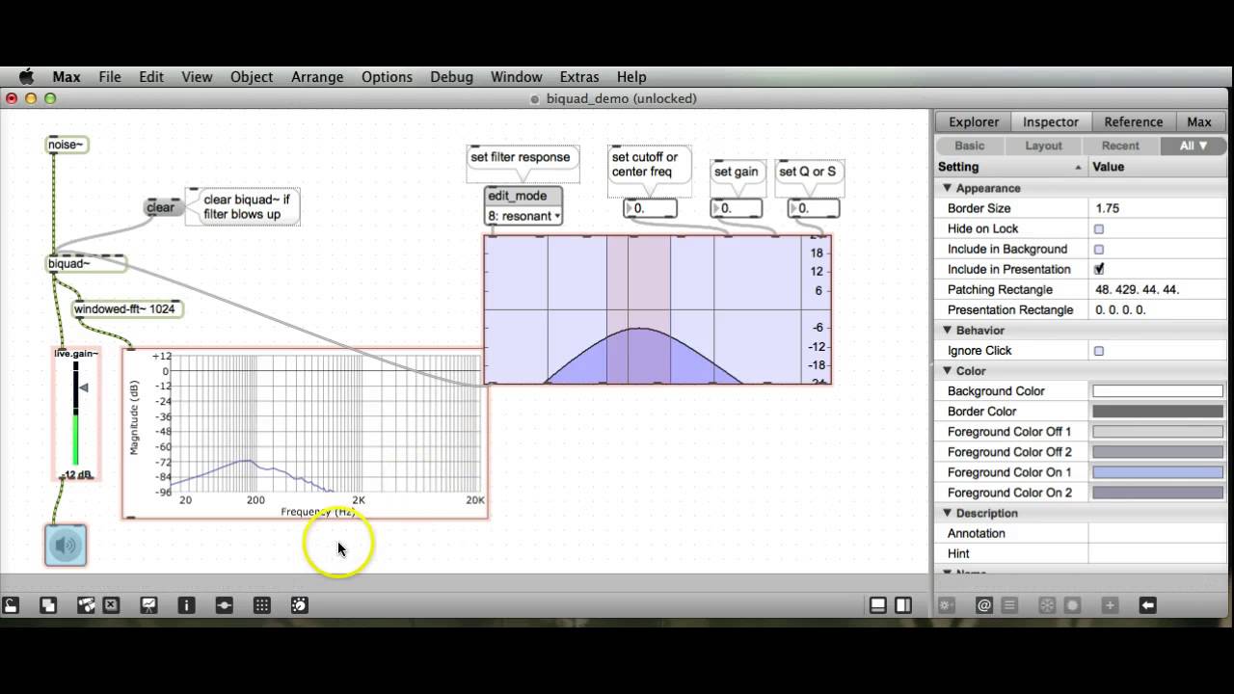The width and height of the screenshot is (1234, 694).
Task: Uncheck Include in Presentation checkbox
Action: [x=1098, y=269]
